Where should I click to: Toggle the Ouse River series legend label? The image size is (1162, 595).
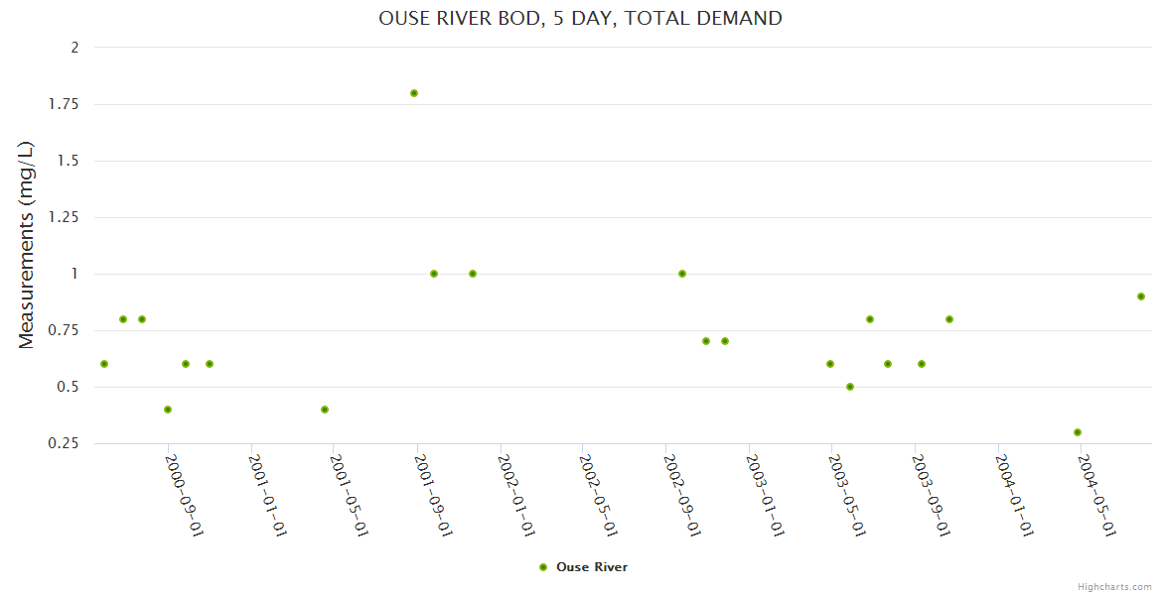(x=592, y=567)
